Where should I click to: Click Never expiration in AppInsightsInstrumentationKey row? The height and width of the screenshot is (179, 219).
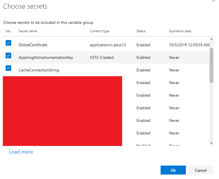174,57
